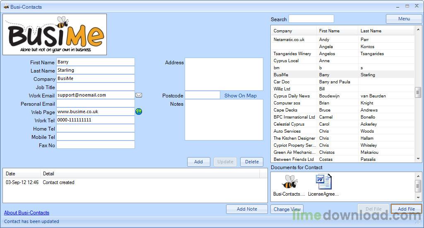Click the empty Home Tel field

[x=96, y=129]
